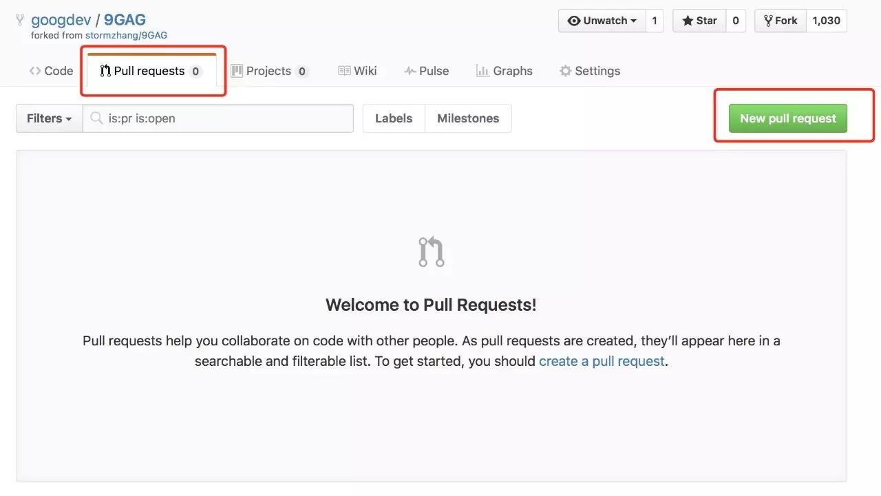This screenshot has width=881, height=496.
Task: Click the fork icon in Fork button
Action: click(x=768, y=21)
